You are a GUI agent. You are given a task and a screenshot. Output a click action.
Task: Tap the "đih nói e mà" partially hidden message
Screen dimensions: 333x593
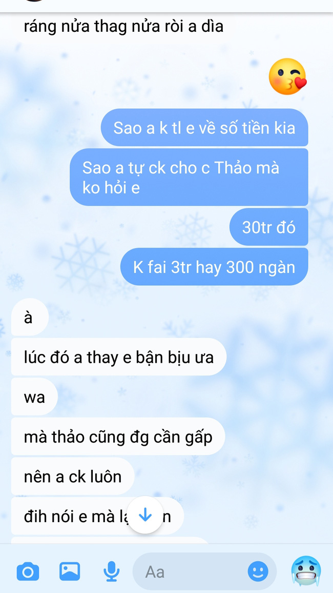[97, 516]
